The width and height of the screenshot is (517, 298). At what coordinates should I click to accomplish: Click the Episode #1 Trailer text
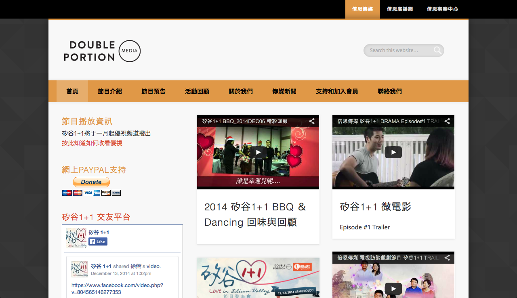tap(365, 227)
